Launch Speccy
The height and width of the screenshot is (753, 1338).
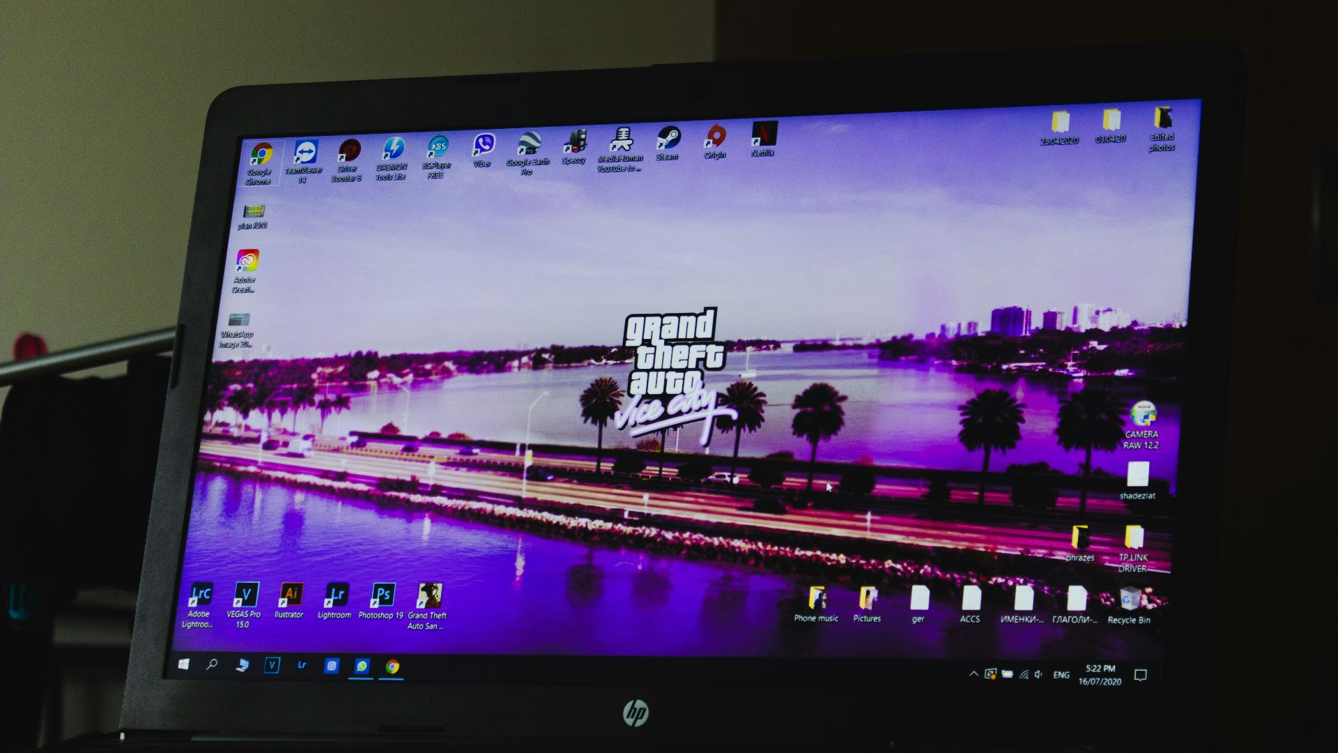(574, 142)
